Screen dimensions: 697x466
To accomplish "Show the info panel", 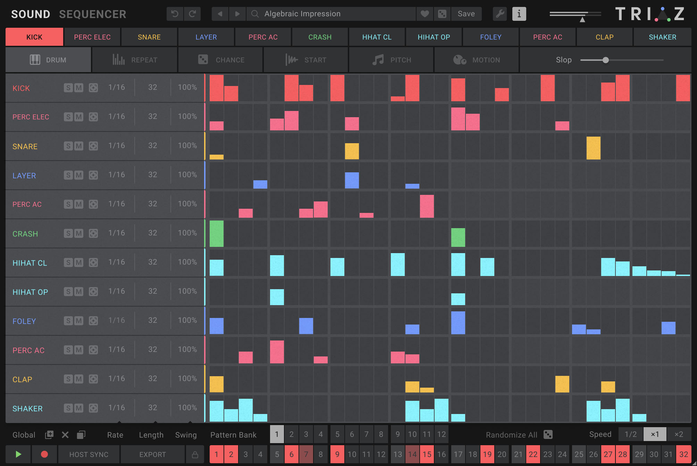I will 519,14.
